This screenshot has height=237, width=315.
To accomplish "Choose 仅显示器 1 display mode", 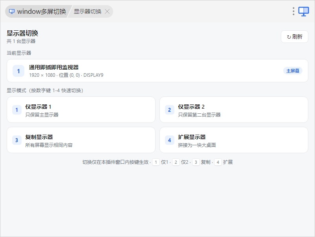I will [81, 110].
